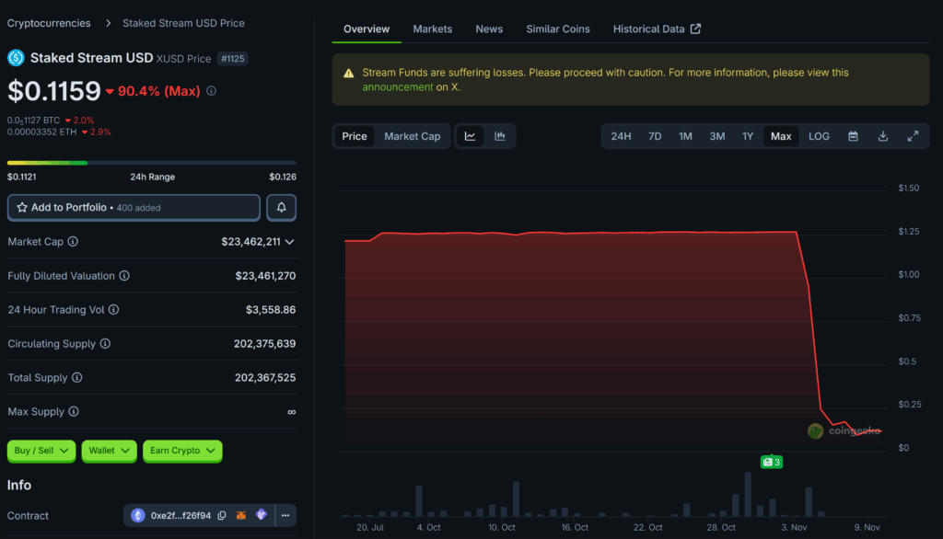Open the Similar Coins tab
The height and width of the screenshot is (539, 943).
click(557, 29)
